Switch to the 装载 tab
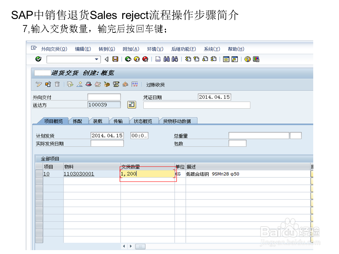The width and height of the screenshot is (339, 254). pos(97,121)
